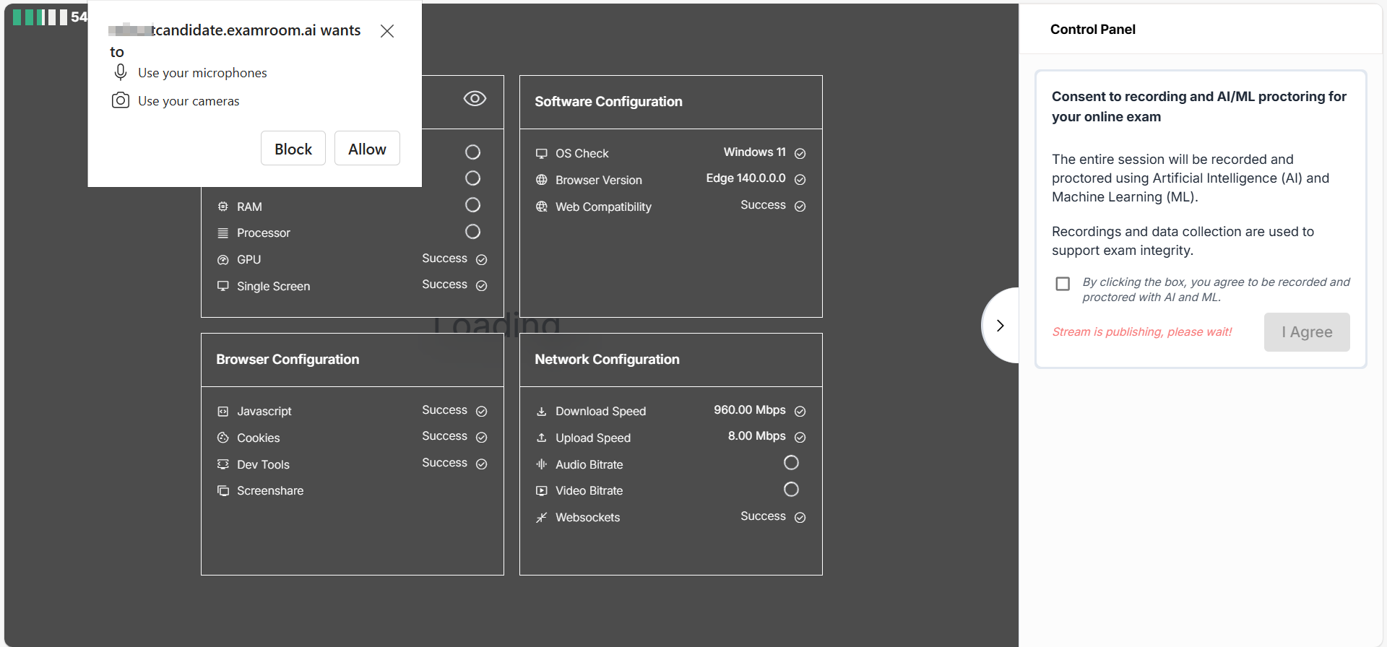Block microphone and camera access
This screenshot has width=1387, height=647.
(x=293, y=149)
